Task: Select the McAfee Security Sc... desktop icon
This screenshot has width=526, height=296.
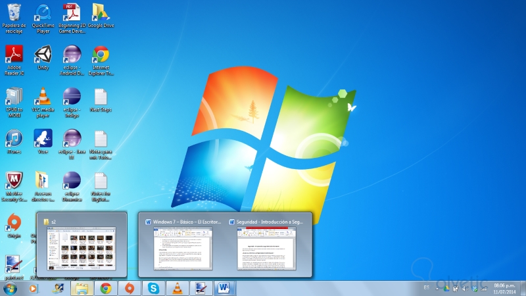Action: 14,187
